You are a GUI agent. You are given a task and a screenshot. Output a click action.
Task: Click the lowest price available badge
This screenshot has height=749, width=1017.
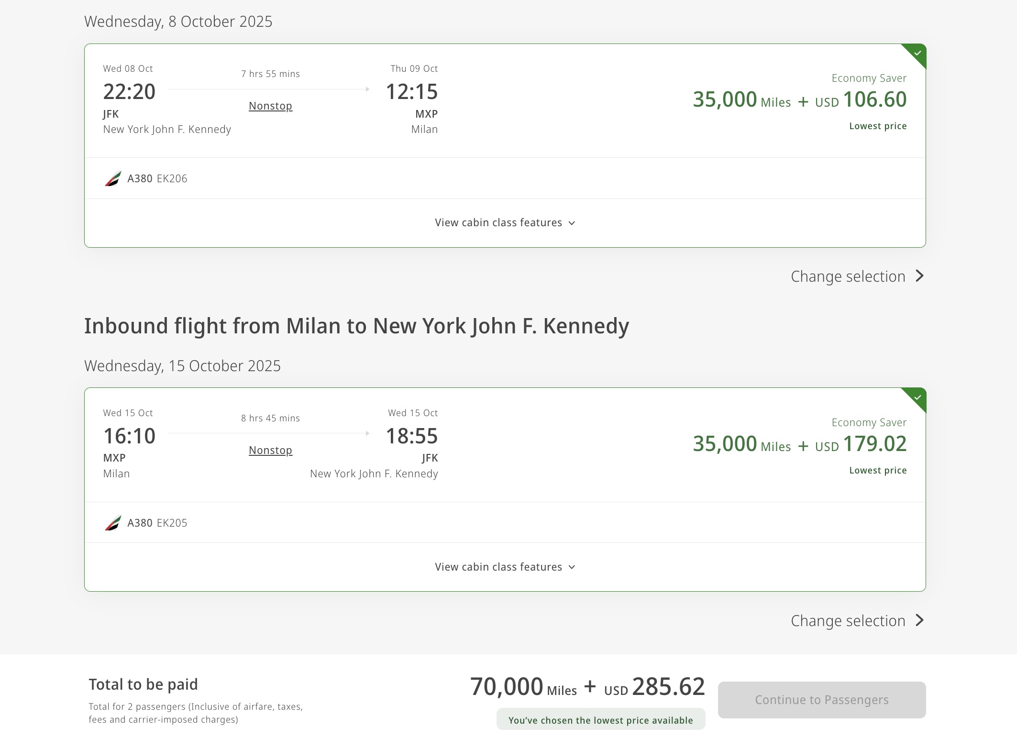pos(602,719)
